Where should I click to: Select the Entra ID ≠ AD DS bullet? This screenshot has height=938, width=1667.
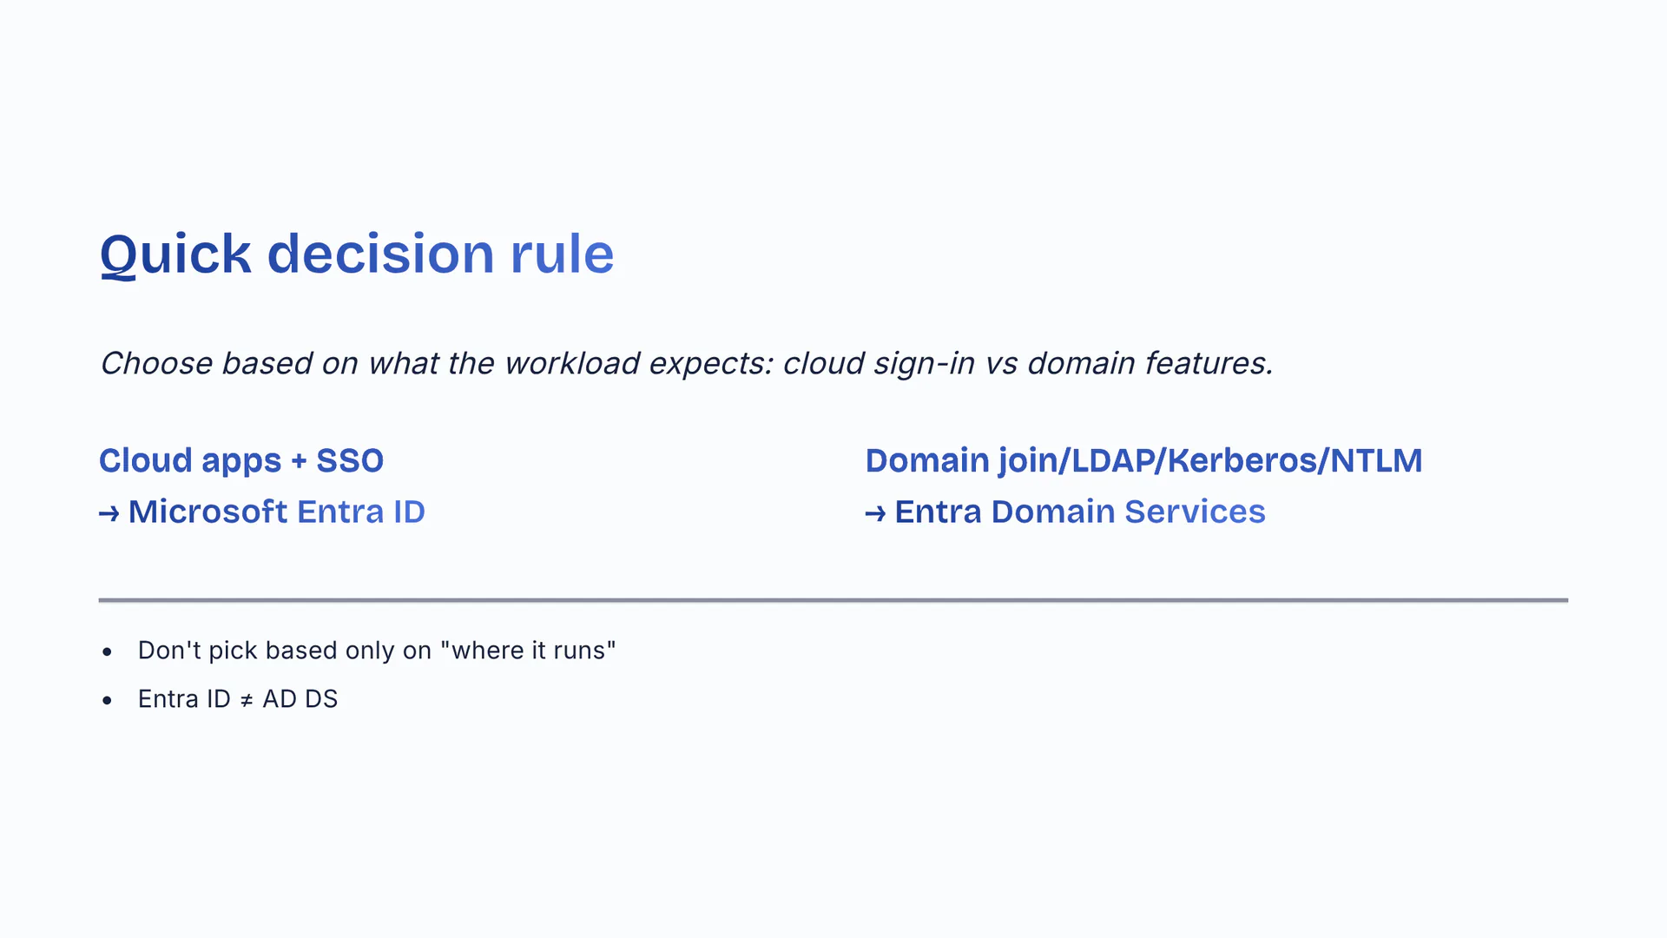[x=237, y=699]
